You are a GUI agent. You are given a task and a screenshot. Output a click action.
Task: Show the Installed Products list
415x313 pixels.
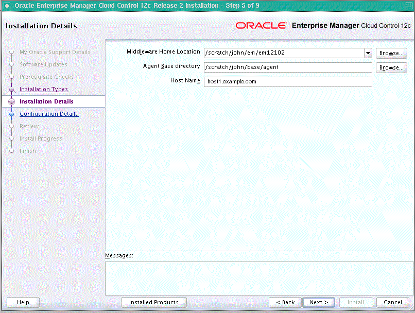click(x=154, y=302)
